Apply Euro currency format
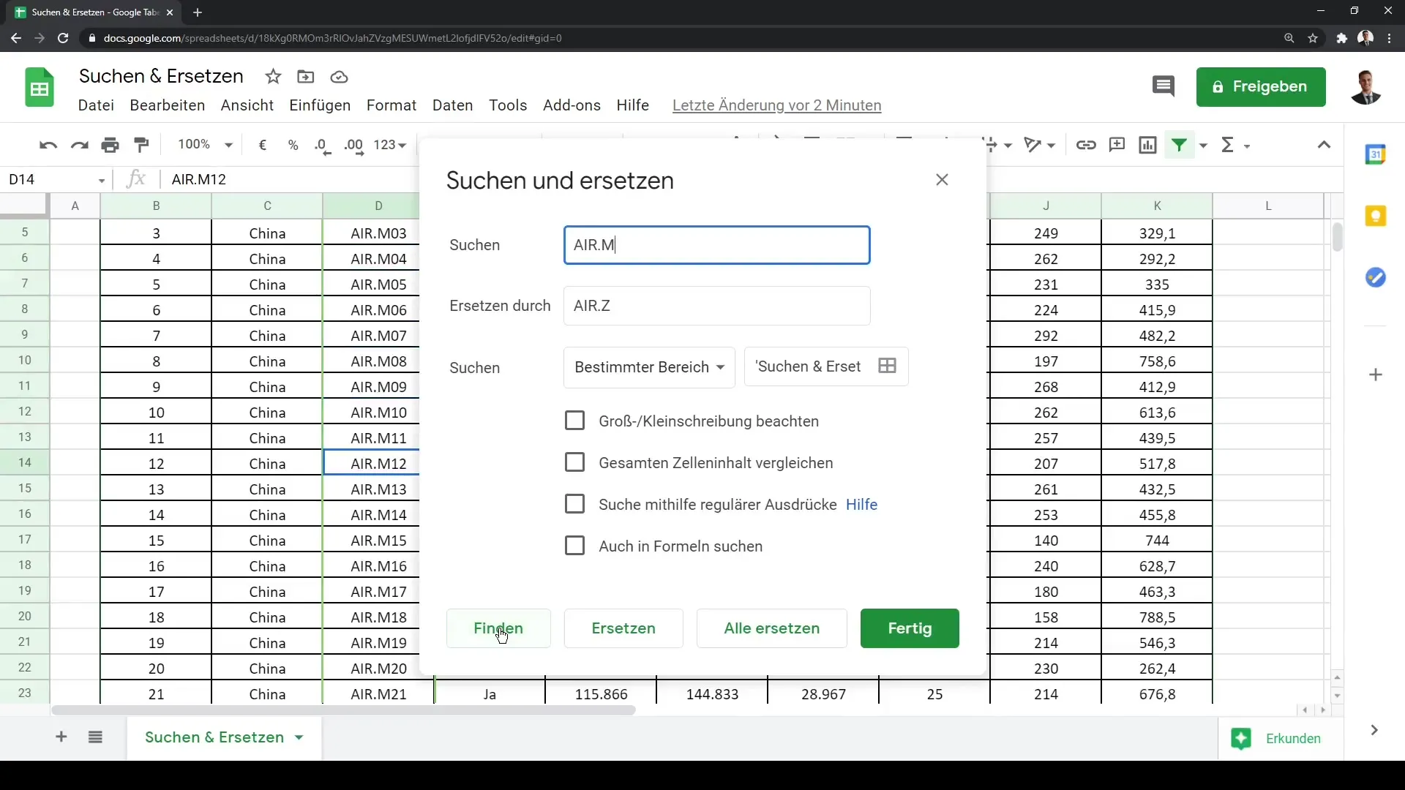The image size is (1405, 790). (263, 145)
